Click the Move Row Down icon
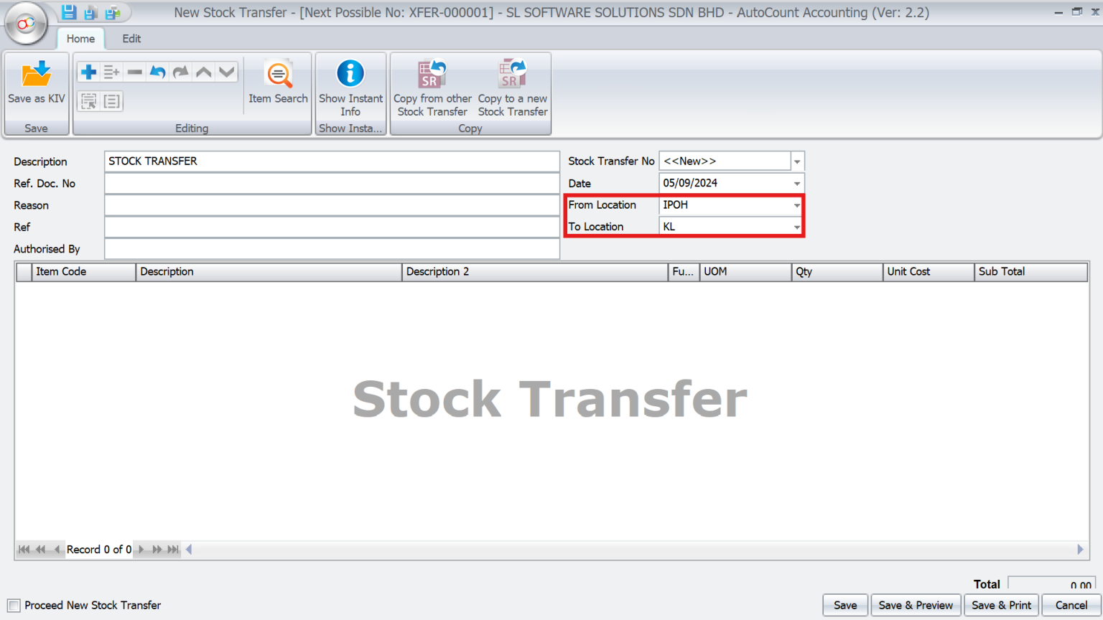Image resolution: width=1103 pixels, height=620 pixels. coord(226,71)
